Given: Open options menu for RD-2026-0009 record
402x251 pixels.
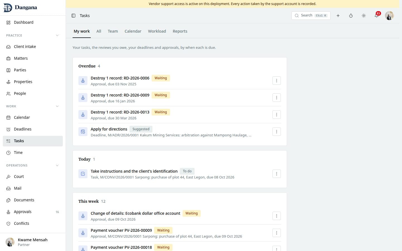Looking at the screenshot, I should click(x=277, y=98).
